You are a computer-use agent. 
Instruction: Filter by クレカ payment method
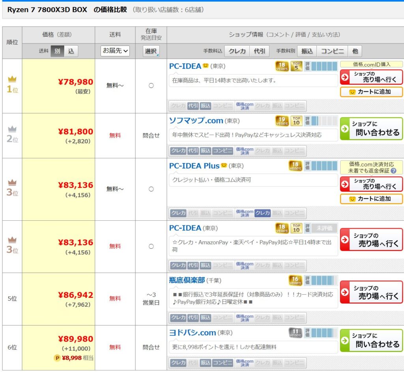coord(237,51)
